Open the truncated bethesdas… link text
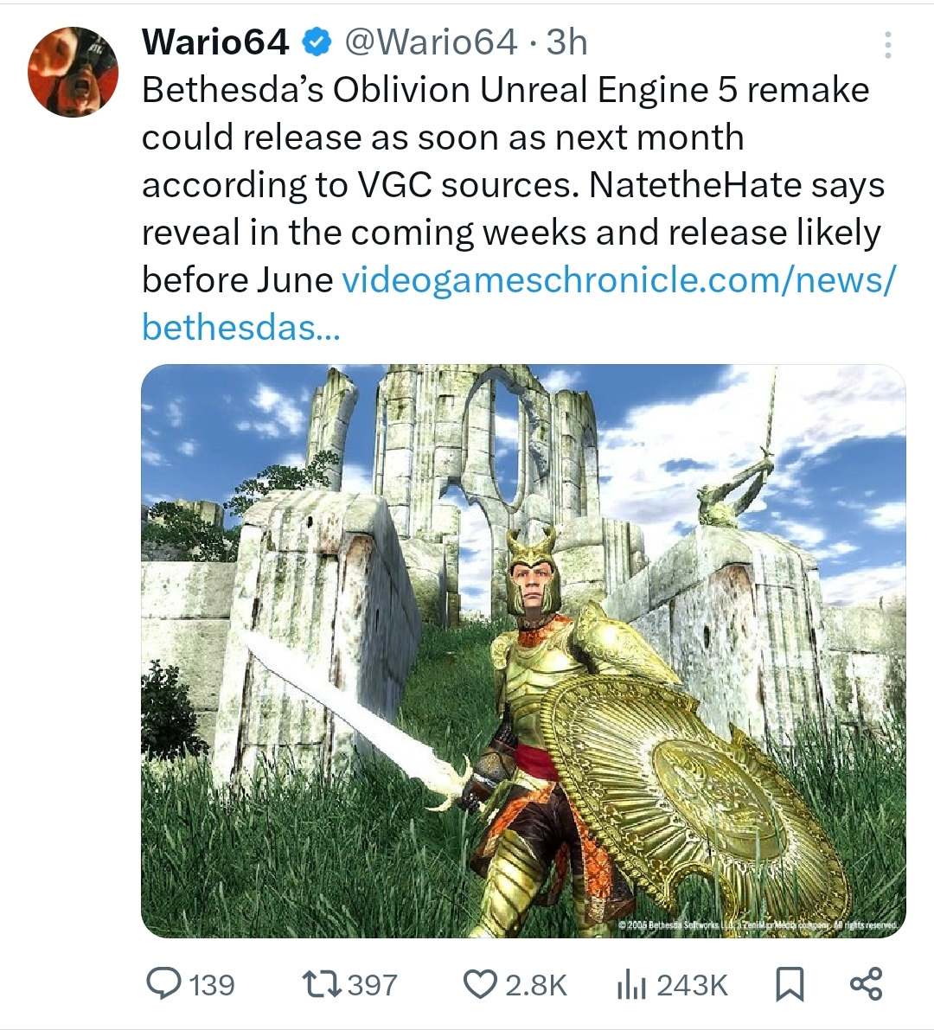934x1030 pixels. pos(241,327)
